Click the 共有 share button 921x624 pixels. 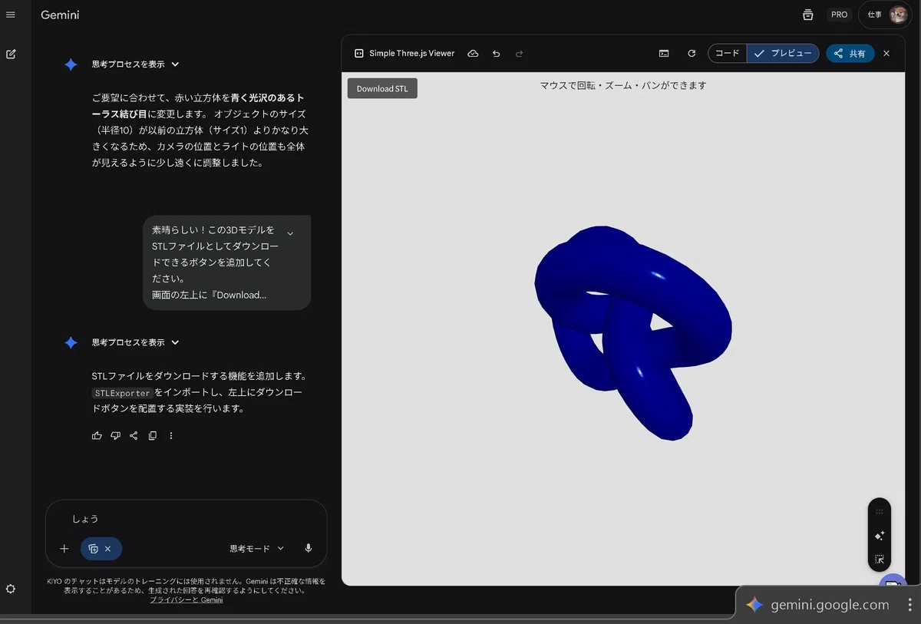850,54
